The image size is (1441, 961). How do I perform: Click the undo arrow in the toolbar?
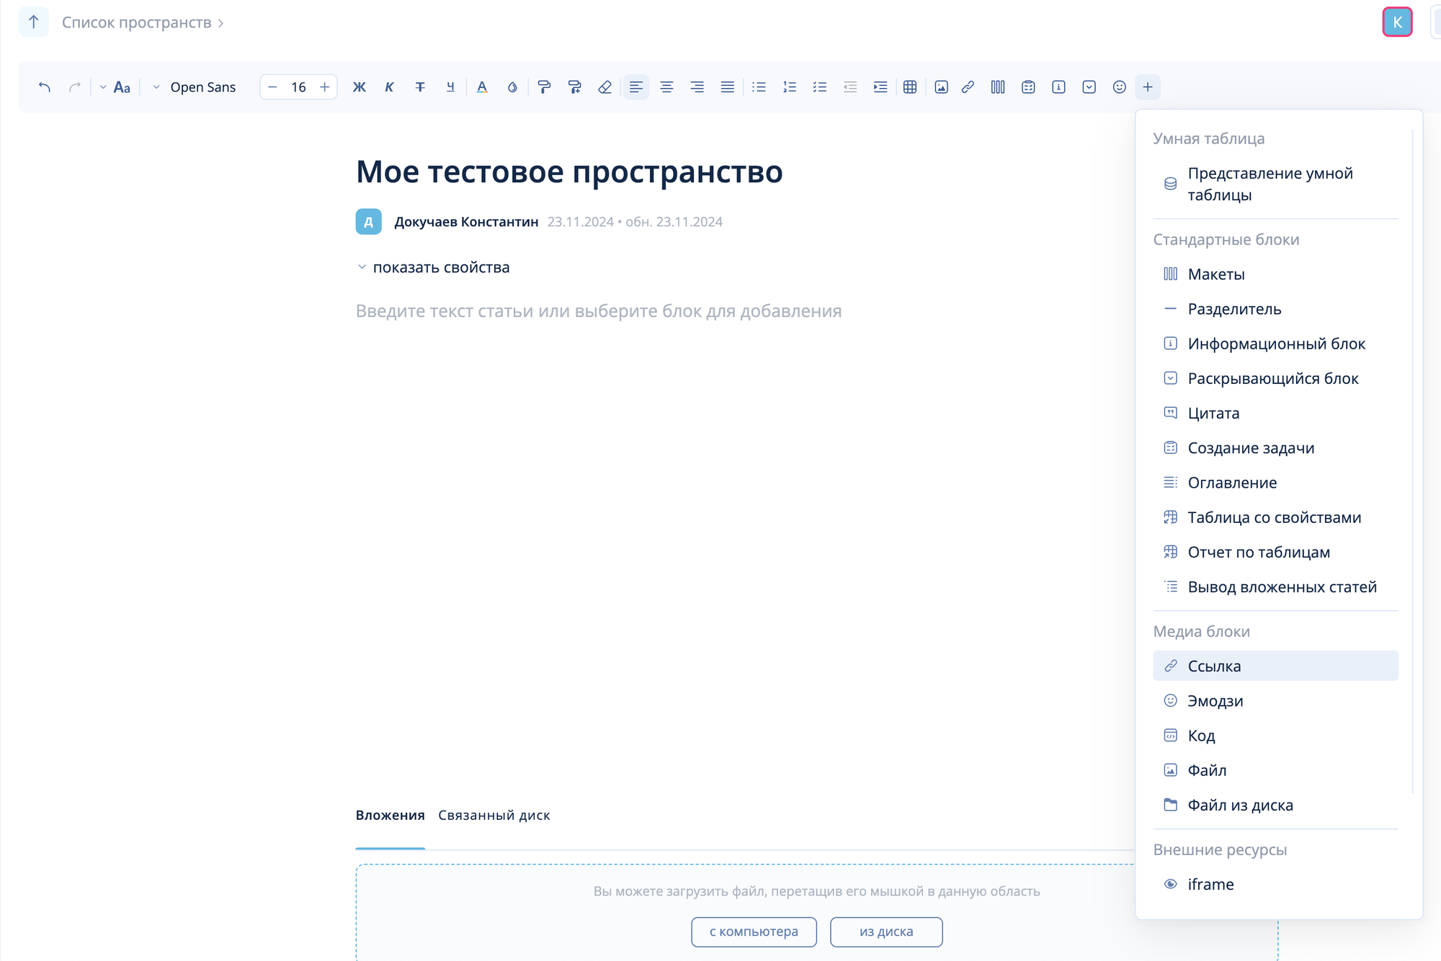45,87
